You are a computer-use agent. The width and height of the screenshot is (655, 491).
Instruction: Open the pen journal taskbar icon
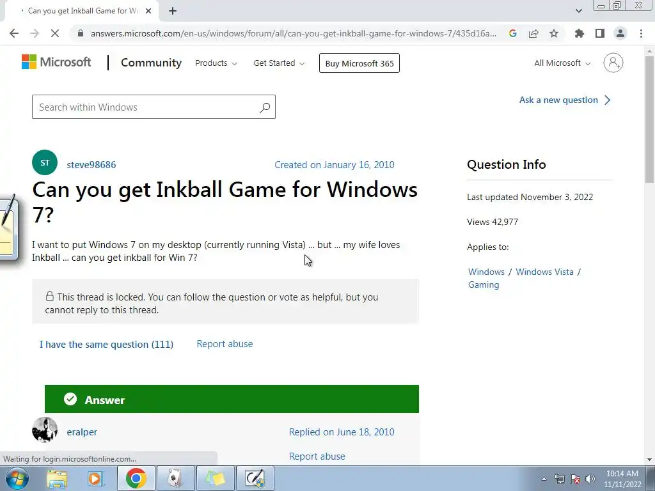pyautogui.click(x=255, y=478)
